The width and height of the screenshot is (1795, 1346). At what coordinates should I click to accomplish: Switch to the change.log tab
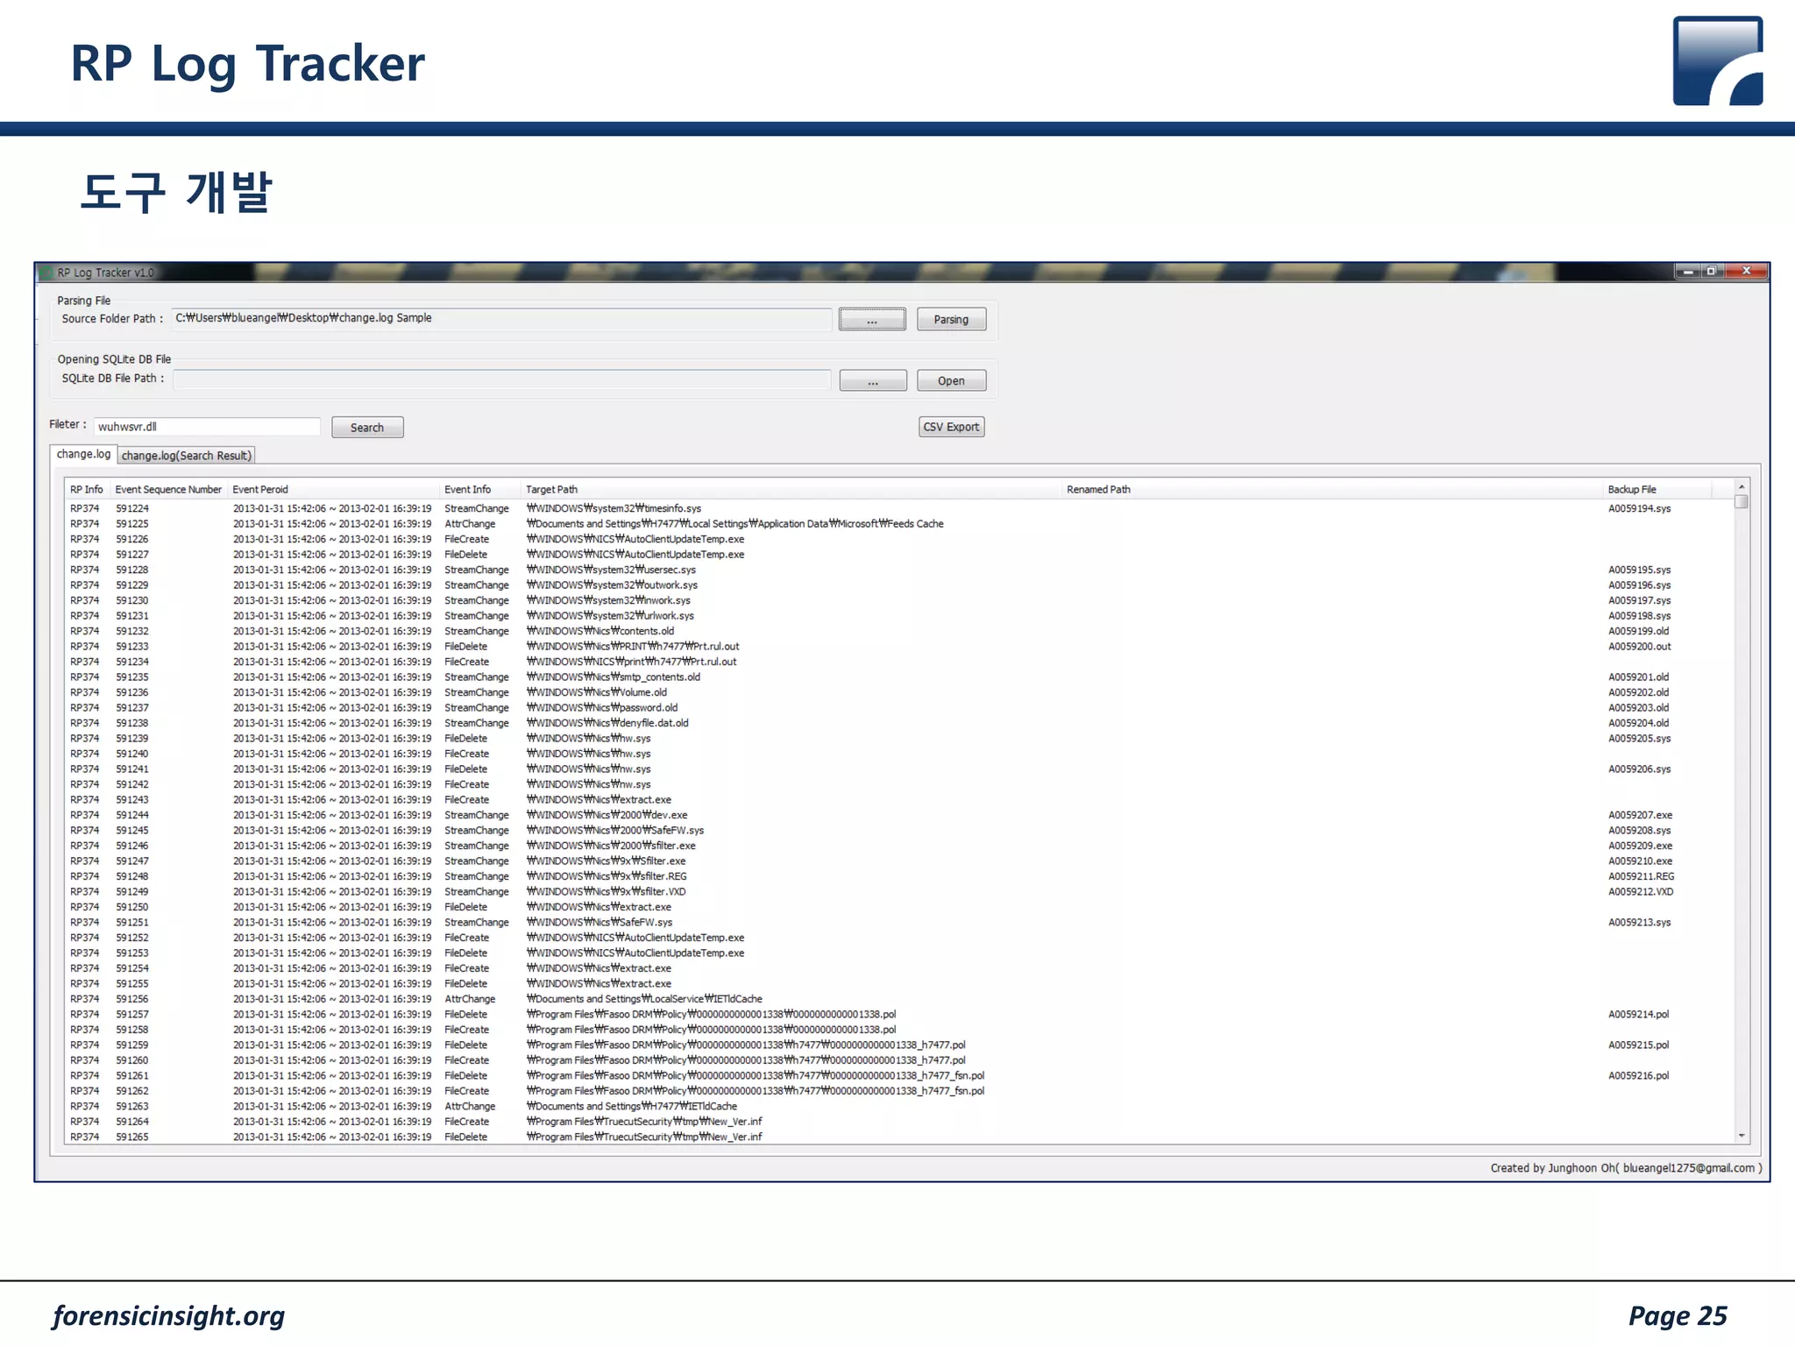point(83,454)
